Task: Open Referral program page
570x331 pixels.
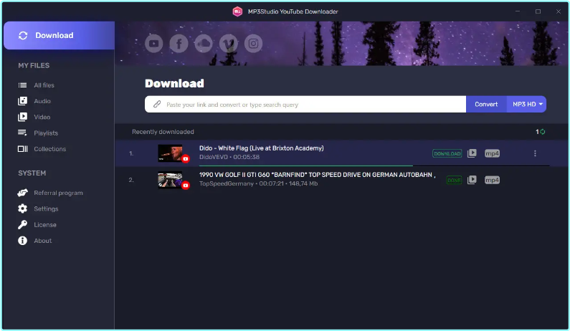Action: (58, 193)
